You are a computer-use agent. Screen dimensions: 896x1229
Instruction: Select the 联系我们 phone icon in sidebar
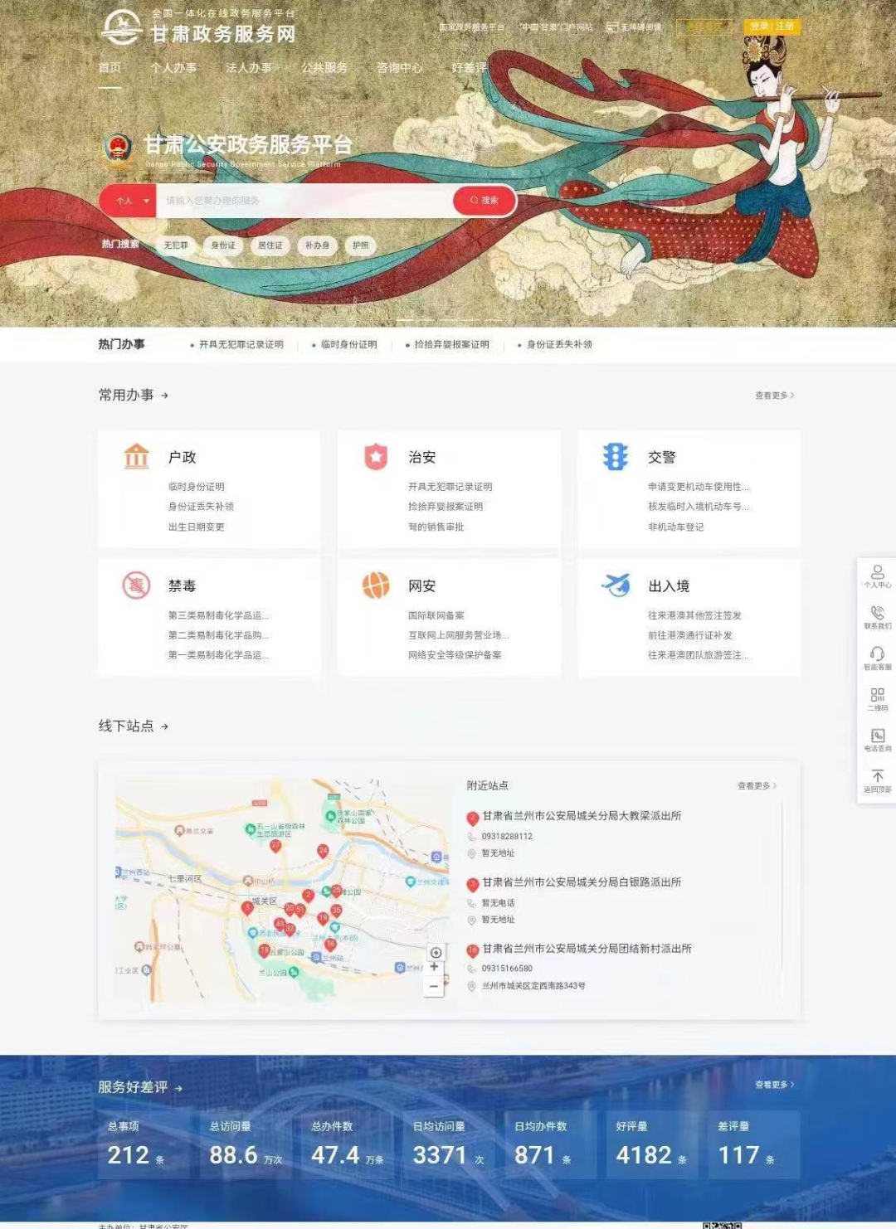[877, 618]
